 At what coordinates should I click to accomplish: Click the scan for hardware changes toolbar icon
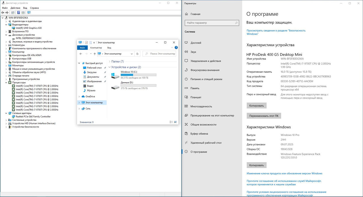tap(29, 12)
